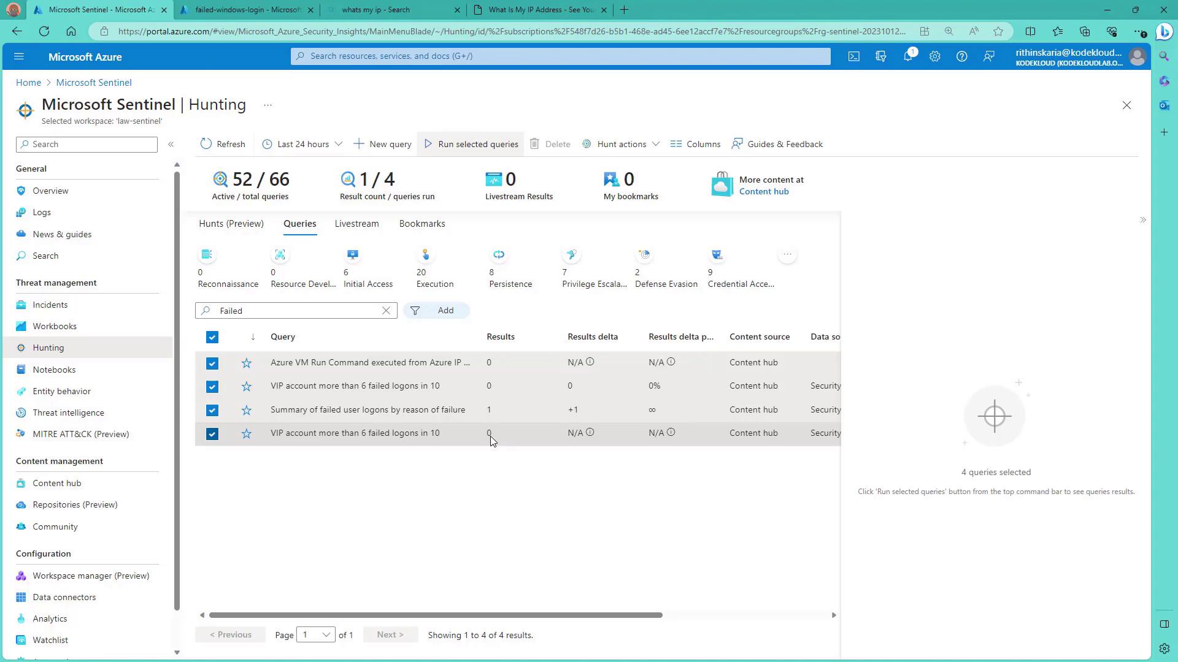This screenshot has width=1178, height=662.
Task: Open the page number dropdown
Action: 315,635
